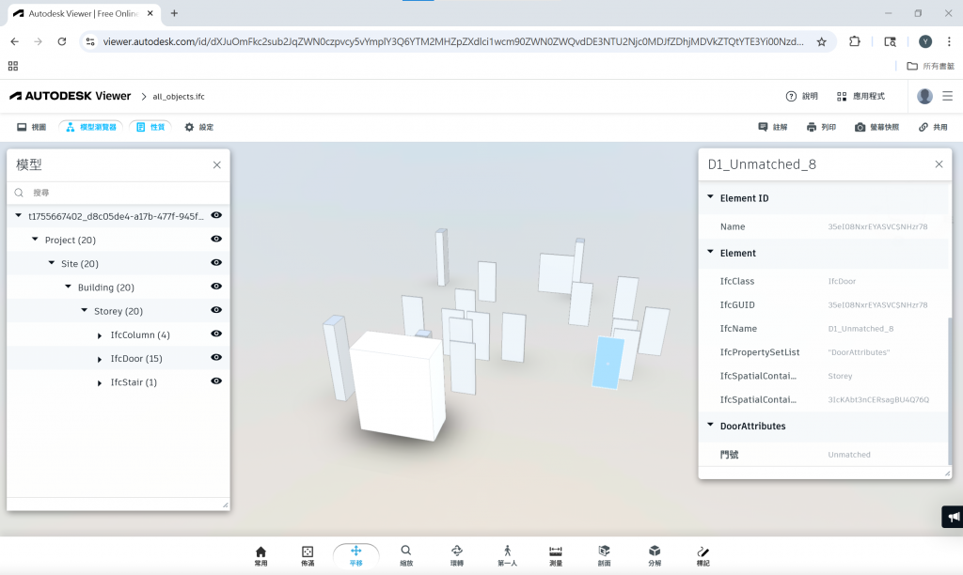Select the Pan (平移) tool
This screenshot has width=963, height=575.
pos(356,555)
